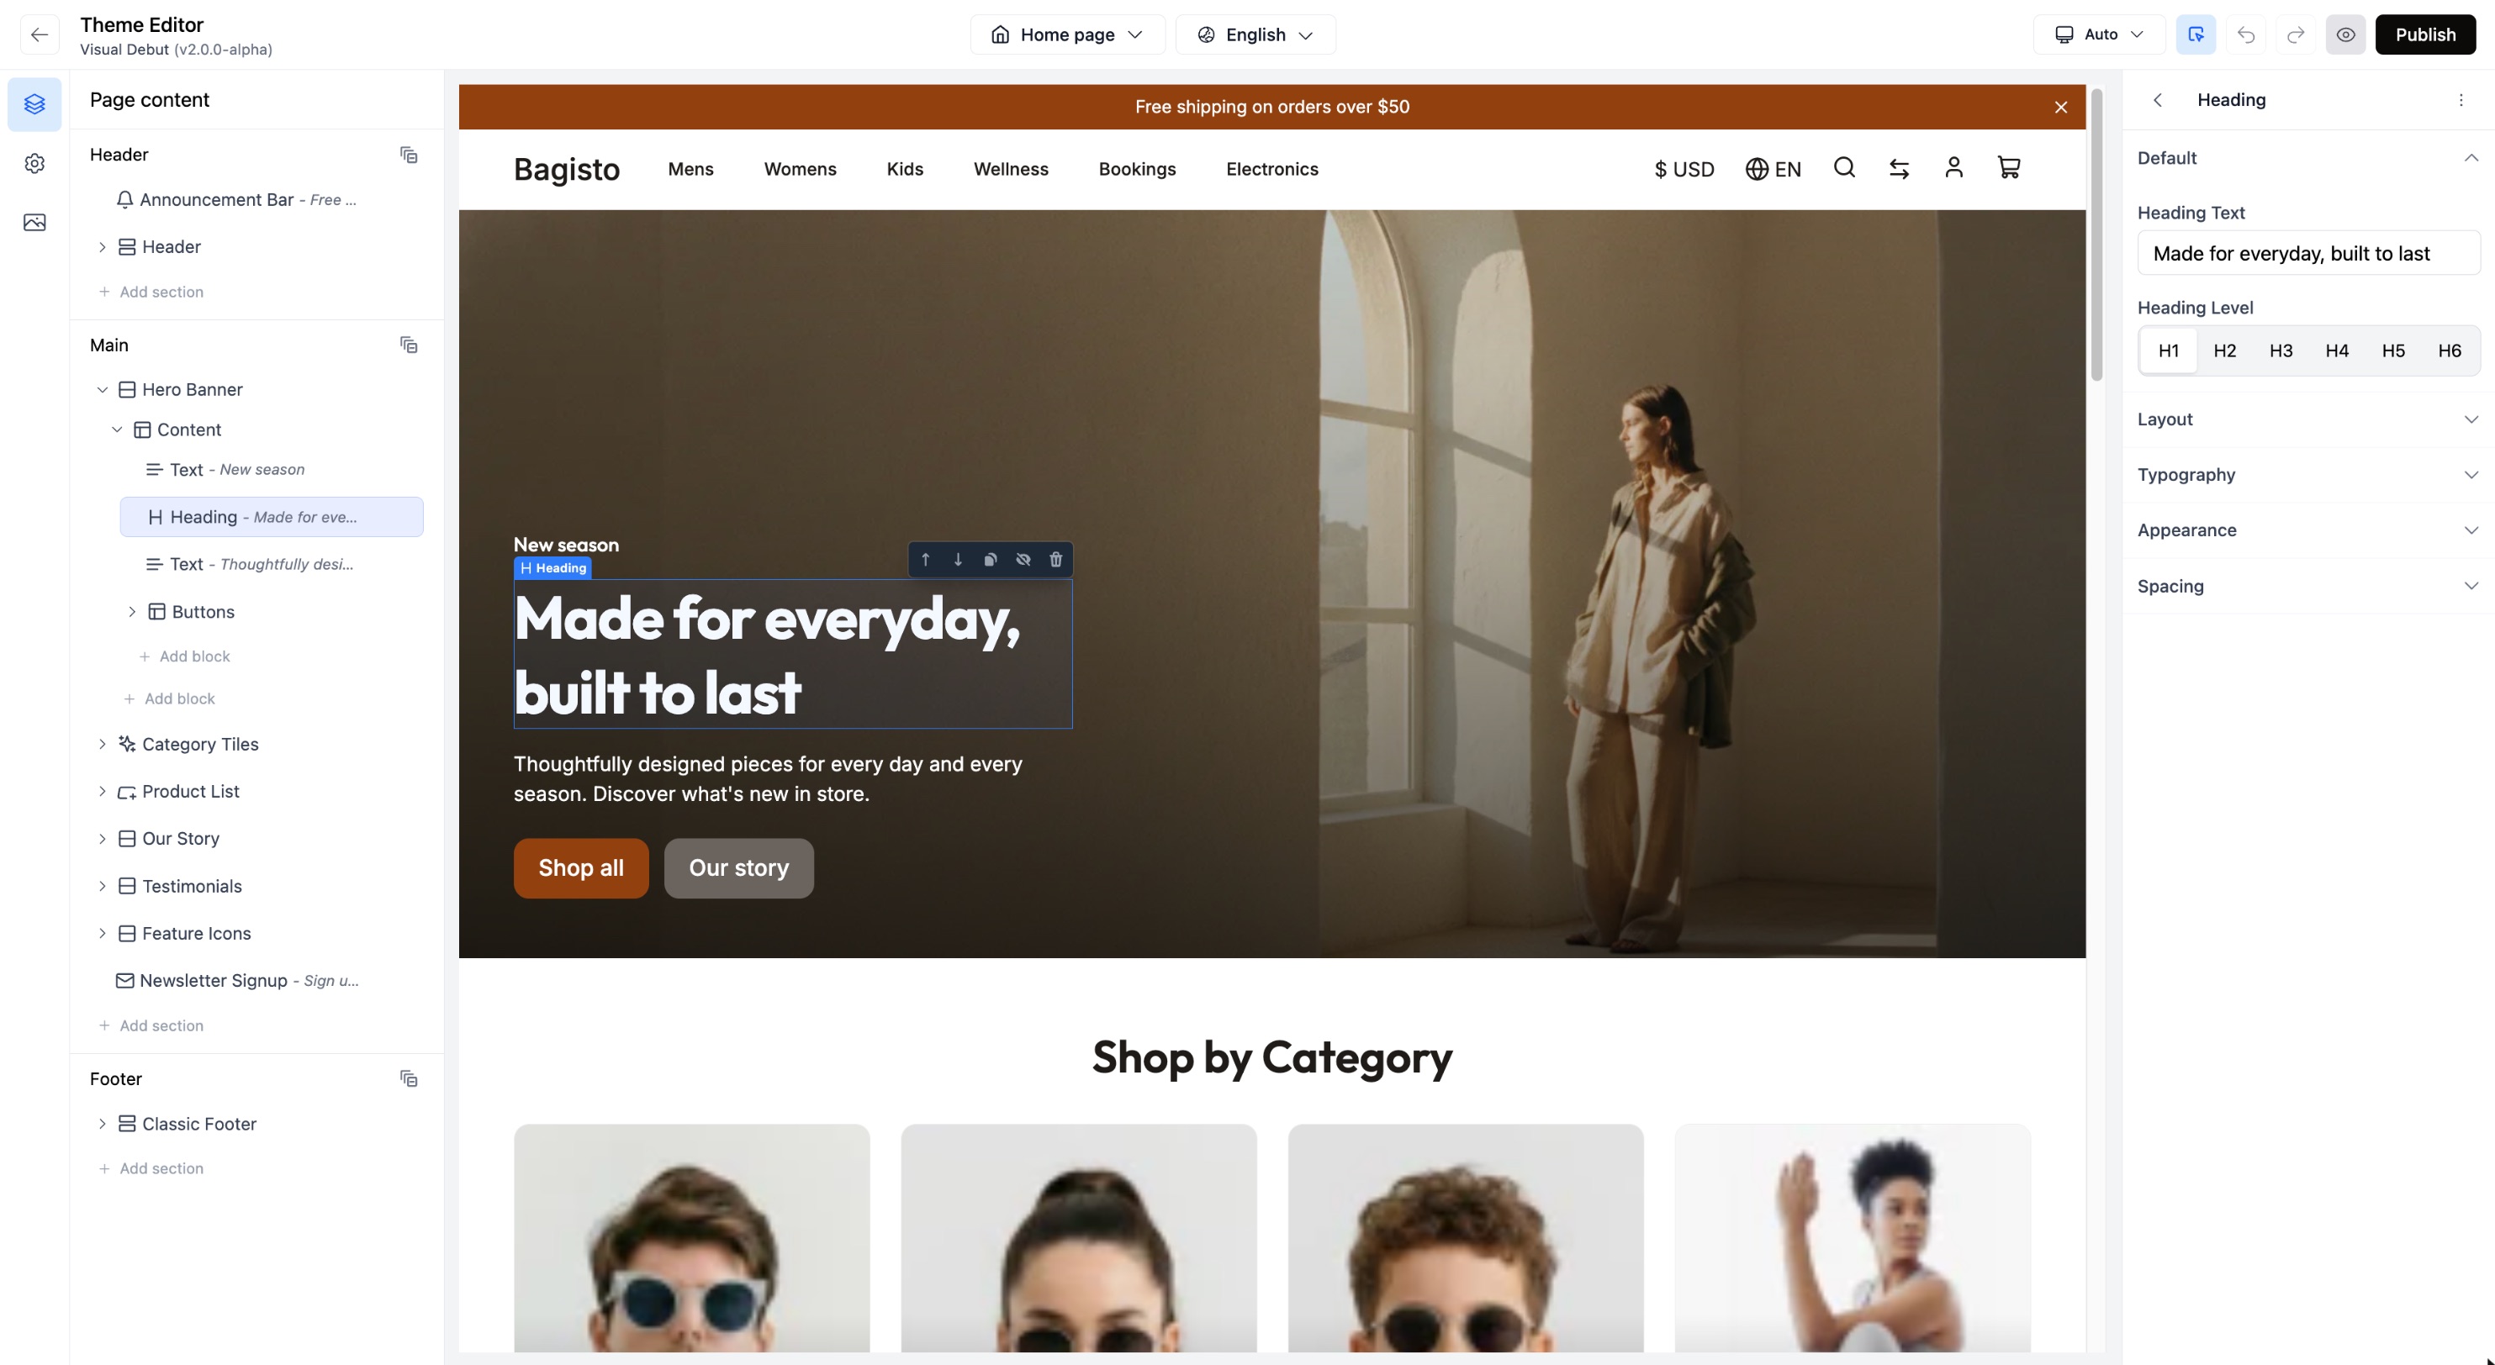
Task: Open the English language dropdown
Action: point(1255,34)
